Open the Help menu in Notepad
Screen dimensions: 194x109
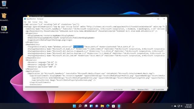click(x=46, y=22)
